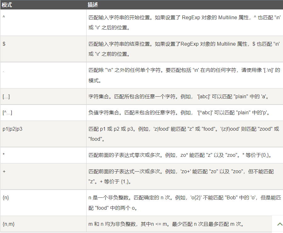Image resolution: width=283 pixels, height=233 pixels.
Task: Click the description starting 匹配输入字符串的开始位置
Action: (185, 23)
